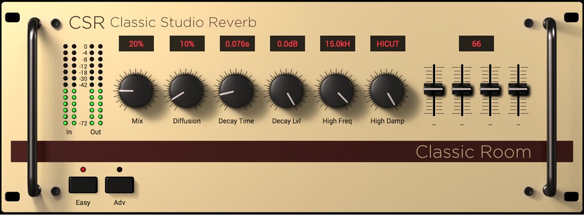Select the 10% Diffusion value display

pos(186,44)
